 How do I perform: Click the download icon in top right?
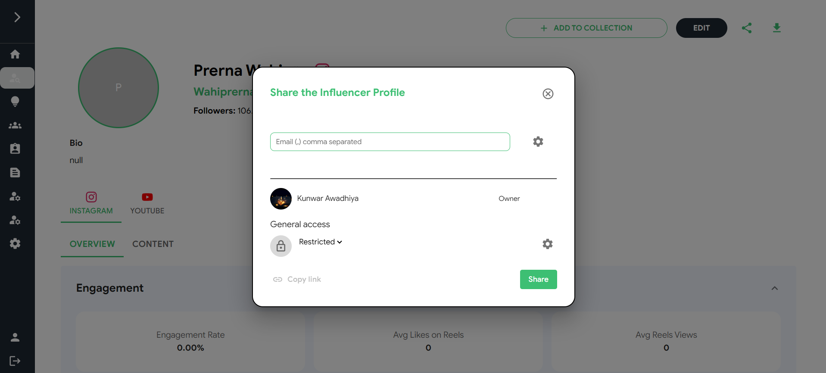[776, 28]
